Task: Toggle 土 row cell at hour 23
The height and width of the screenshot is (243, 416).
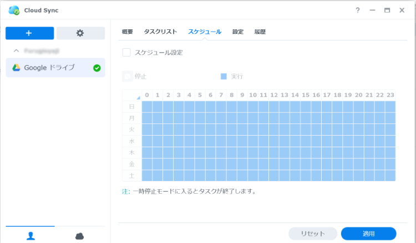Action: pyautogui.click(x=390, y=175)
